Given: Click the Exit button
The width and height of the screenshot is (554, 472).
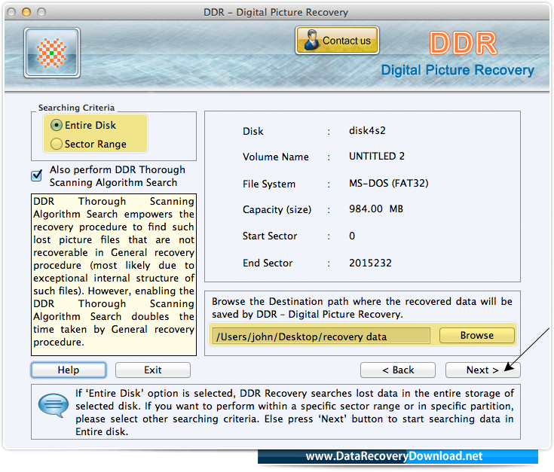Looking at the screenshot, I should (x=152, y=370).
